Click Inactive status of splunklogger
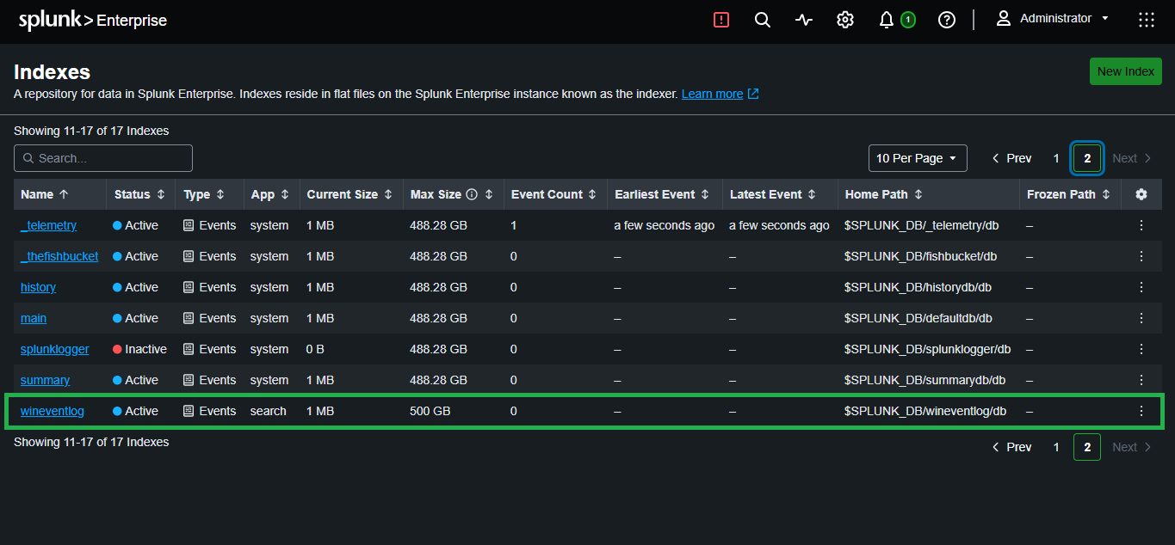Image resolution: width=1175 pixels, height=545 pixels. point(140,349)
